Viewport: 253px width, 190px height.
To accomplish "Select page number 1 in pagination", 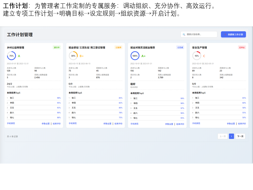I will [x=231, y=136].
